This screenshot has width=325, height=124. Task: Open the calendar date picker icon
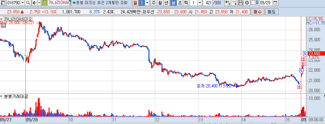click(x=275, y=3)
